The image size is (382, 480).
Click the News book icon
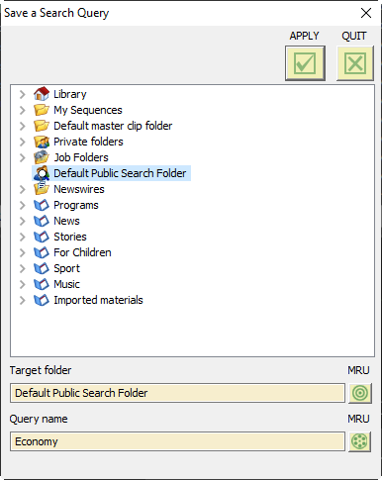(x=42, y=221)
